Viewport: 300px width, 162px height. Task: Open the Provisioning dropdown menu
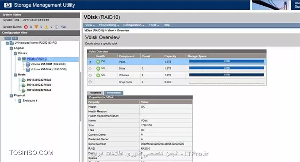pos(109,25)
